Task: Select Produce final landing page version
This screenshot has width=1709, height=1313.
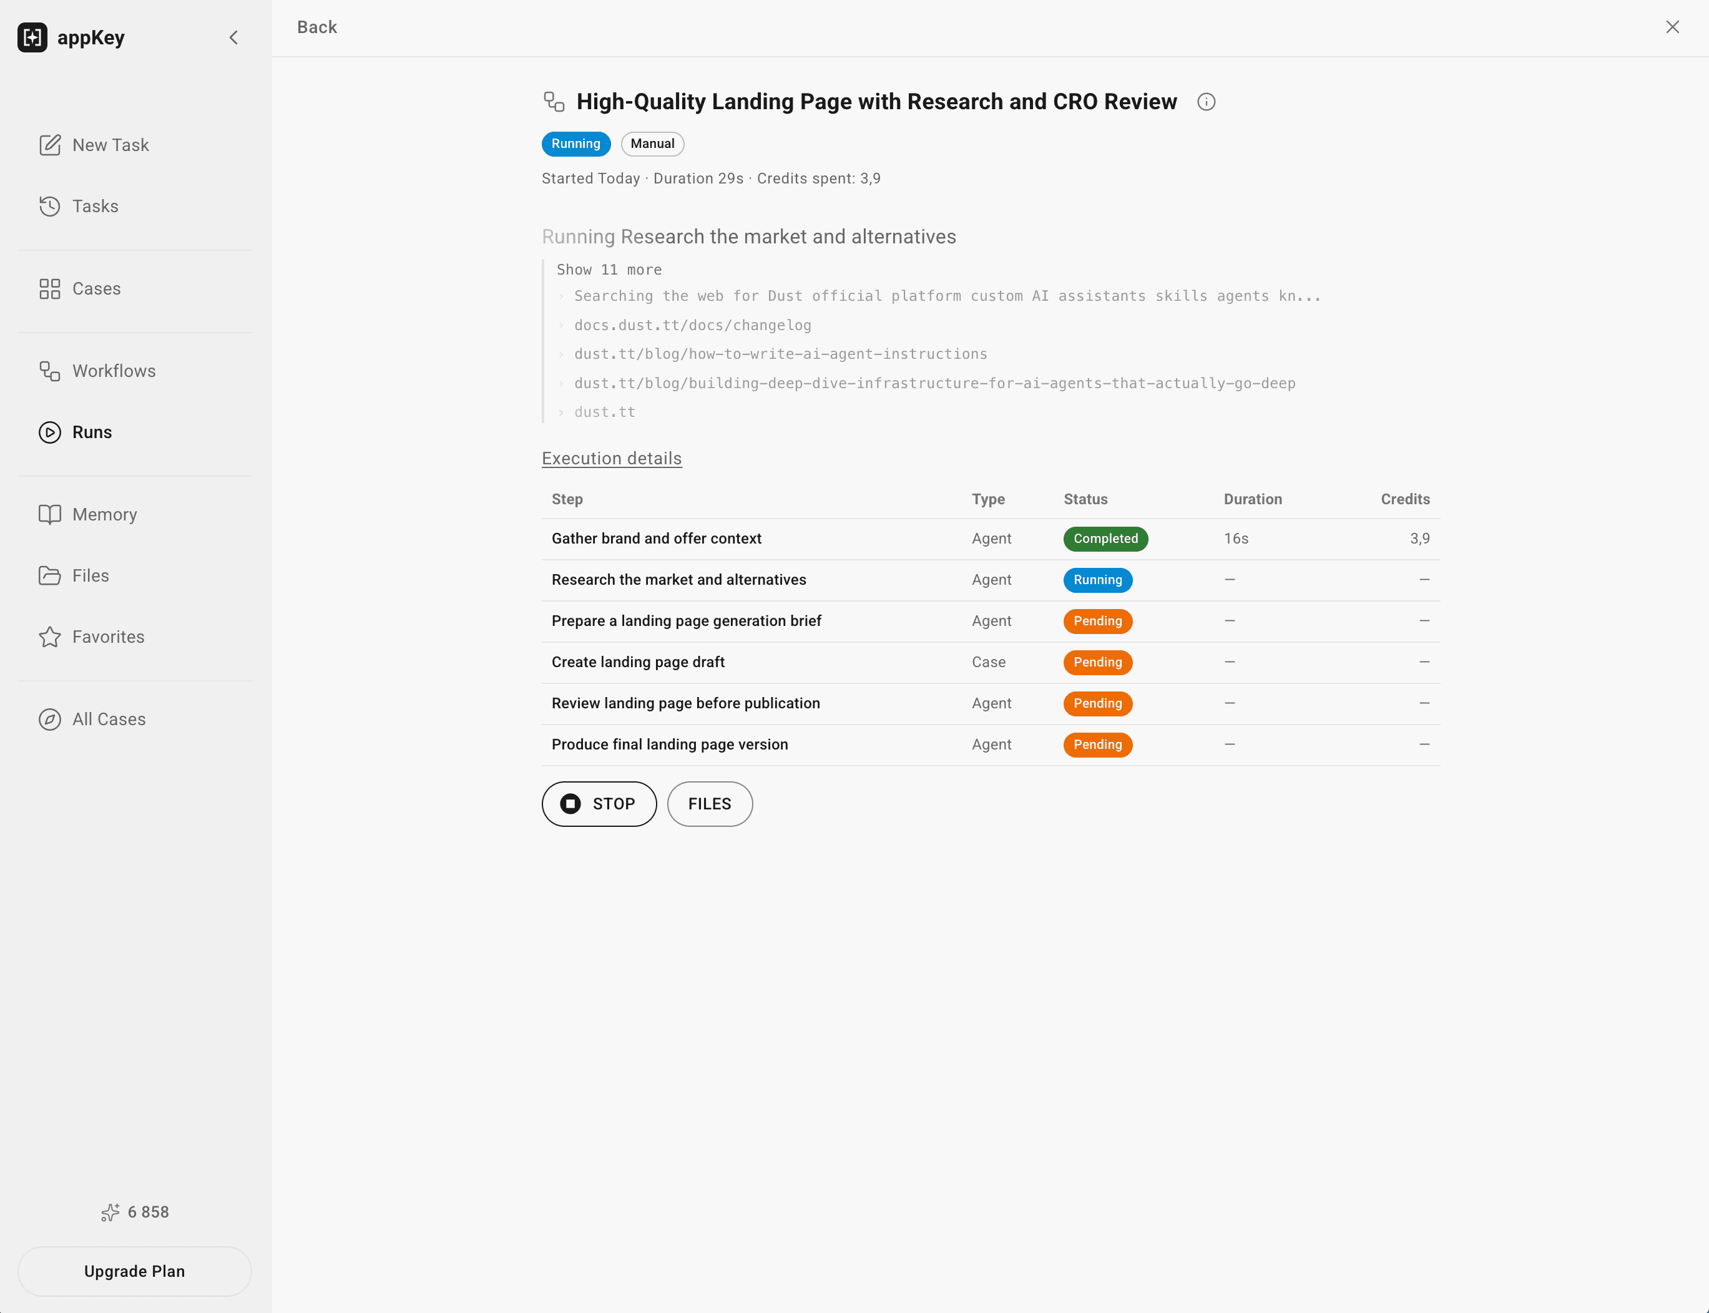Action: click(991, 745)
